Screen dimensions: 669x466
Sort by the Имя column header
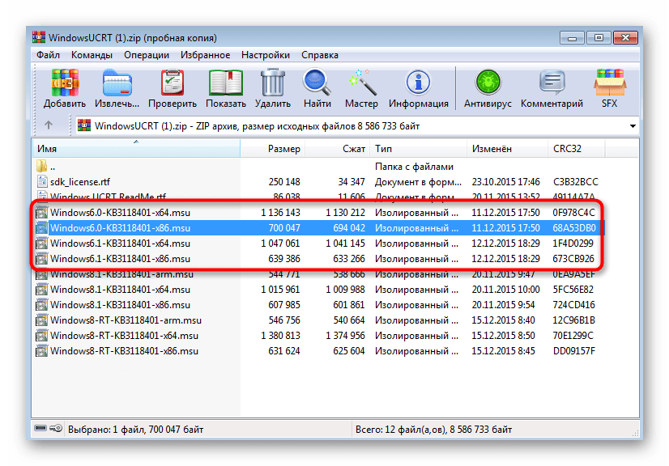tap(136, 148)
